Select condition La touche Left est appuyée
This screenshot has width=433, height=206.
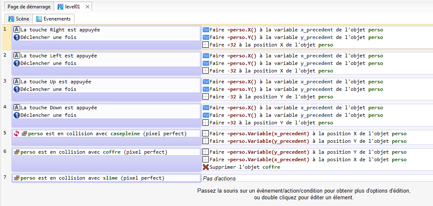[59, 56]
